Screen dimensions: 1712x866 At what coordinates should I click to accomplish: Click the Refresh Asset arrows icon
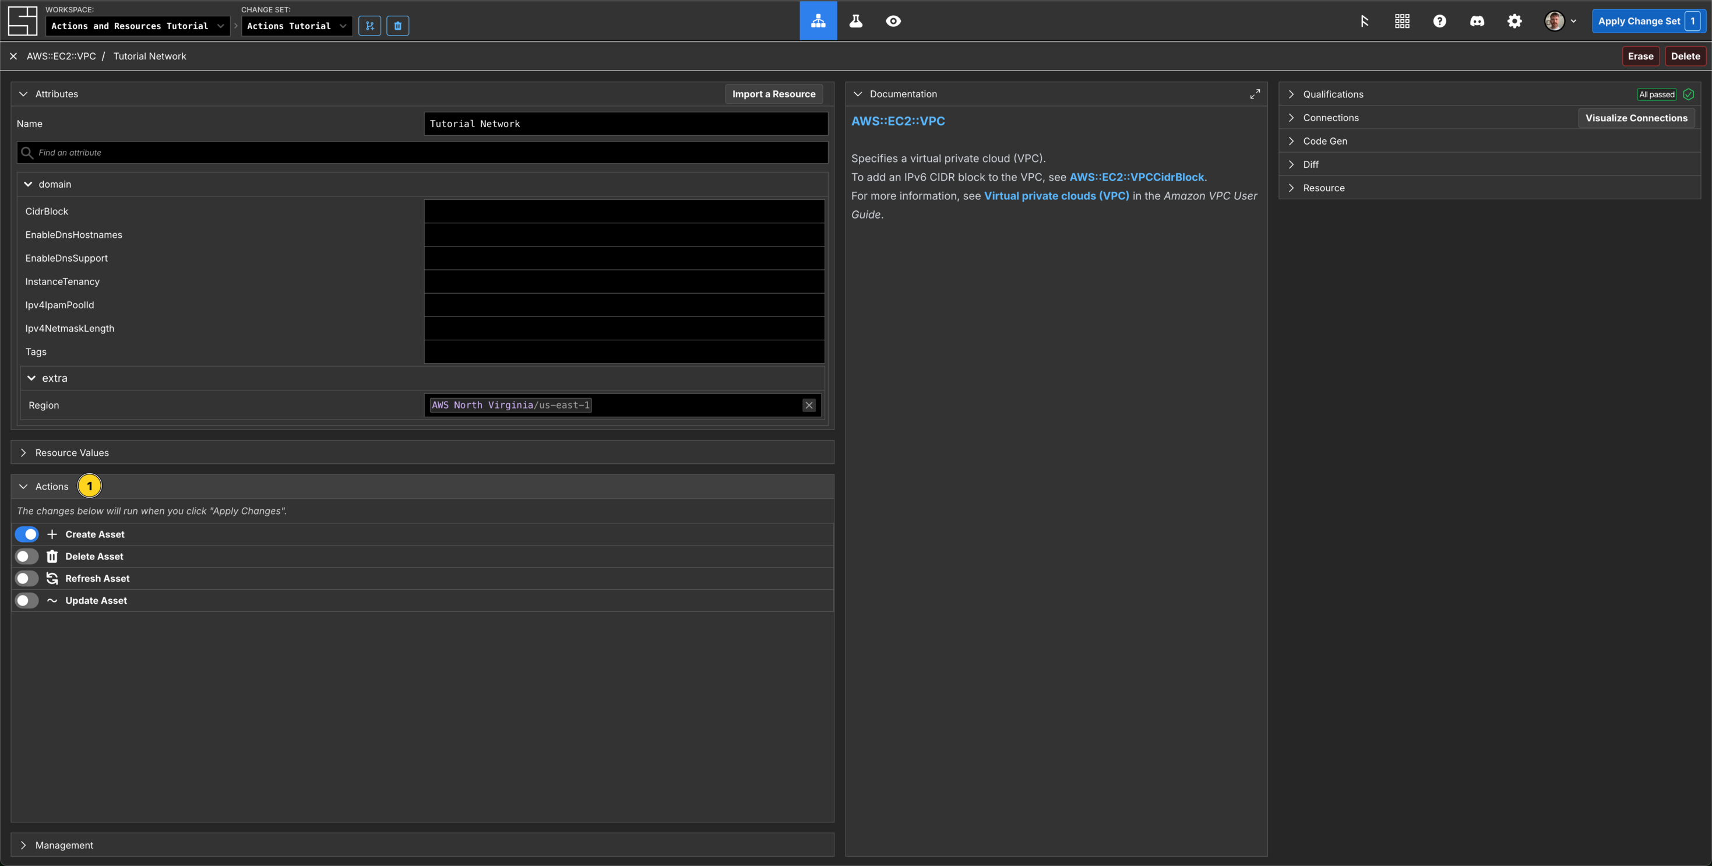coord(52,578)
